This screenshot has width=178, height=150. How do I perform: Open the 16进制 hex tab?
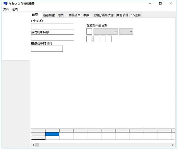pos(136,15)
